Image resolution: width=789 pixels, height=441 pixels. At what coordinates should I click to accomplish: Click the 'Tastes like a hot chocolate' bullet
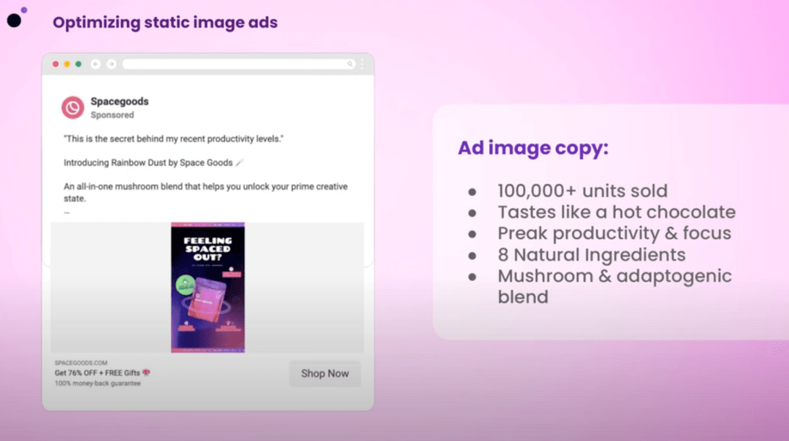pyautogui.click(x=617, y=212)
